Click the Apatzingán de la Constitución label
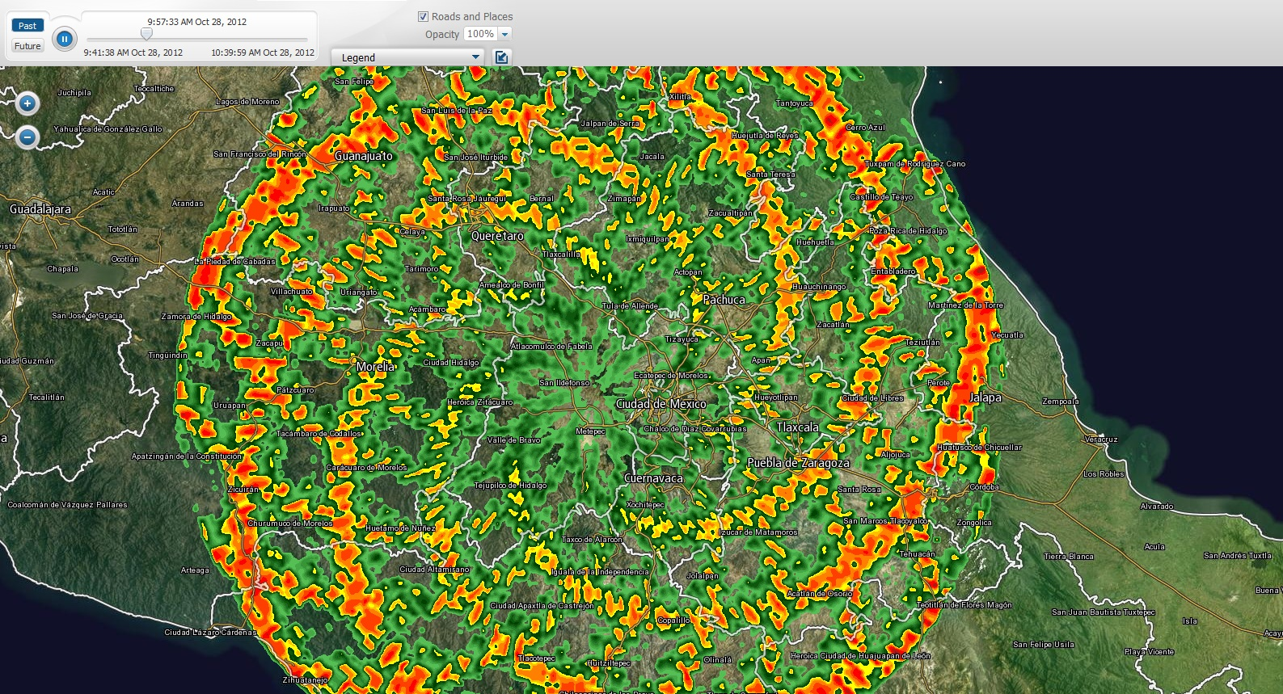Viewport: 1283px width, 694px height. (x=187, y=456)
